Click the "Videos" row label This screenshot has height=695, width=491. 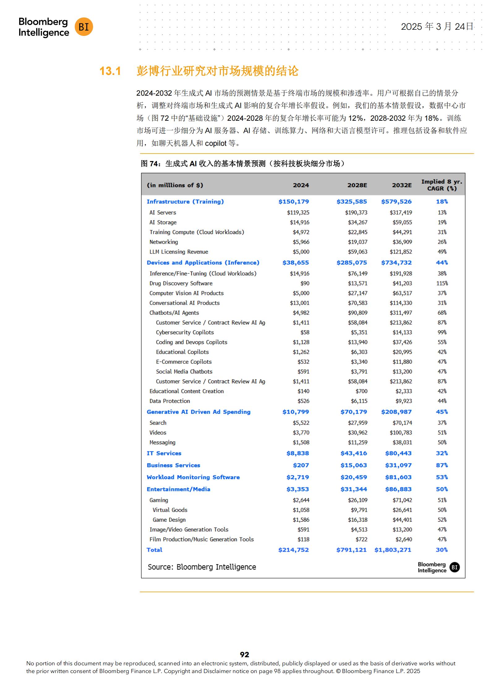pyautogui.click(x=158, y=432)
